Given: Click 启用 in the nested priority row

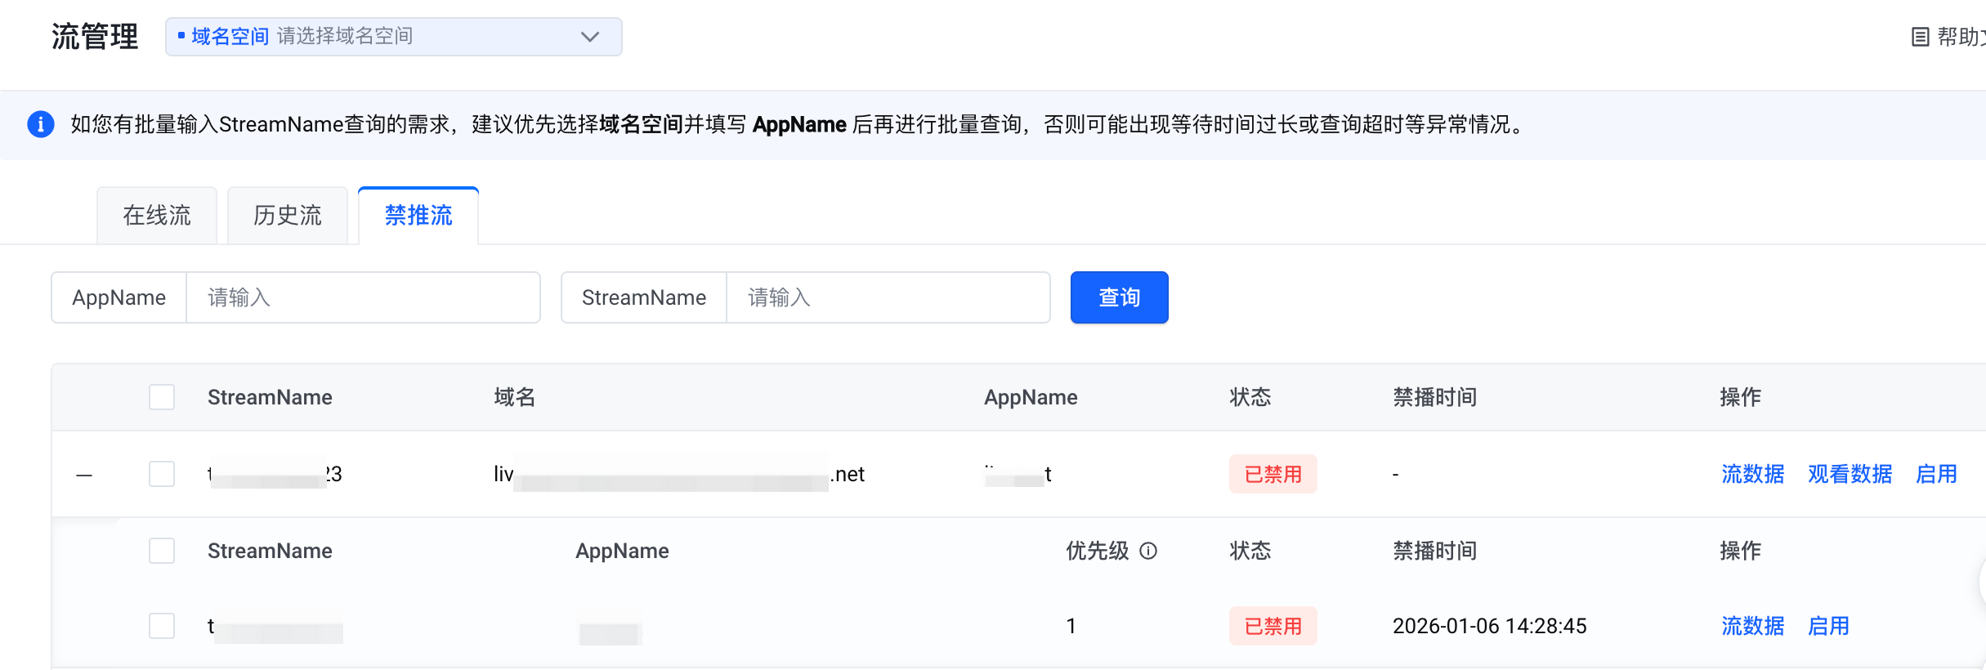Looking at the screenshot, I should (1828, 626).
